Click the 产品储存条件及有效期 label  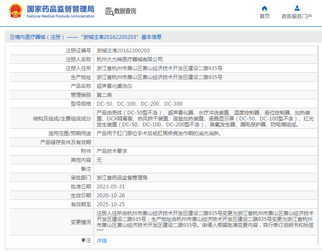point(66,142)
